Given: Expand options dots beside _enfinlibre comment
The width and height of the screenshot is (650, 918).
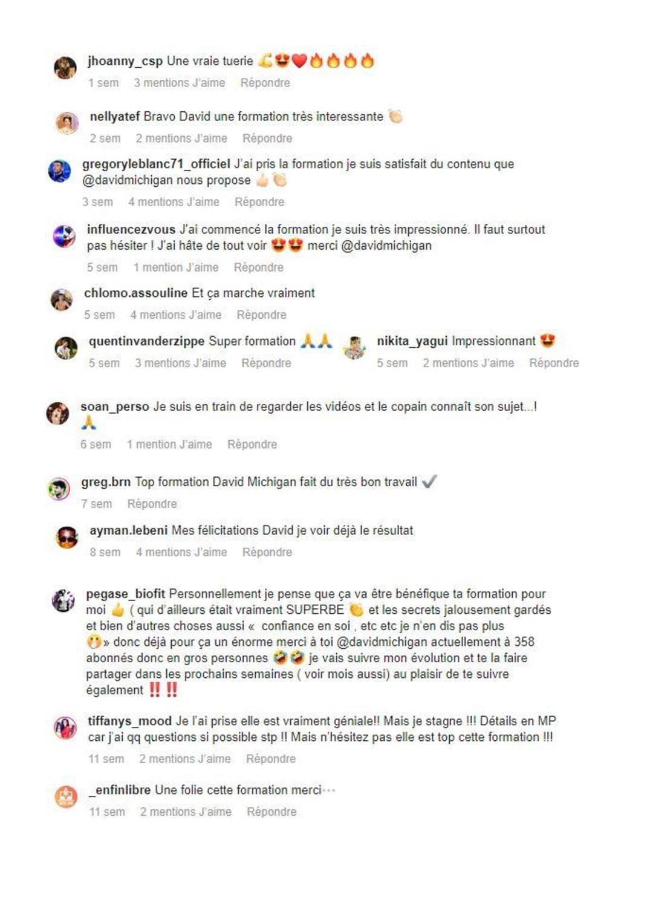Looking at the screenshot, I should point(329,790).
